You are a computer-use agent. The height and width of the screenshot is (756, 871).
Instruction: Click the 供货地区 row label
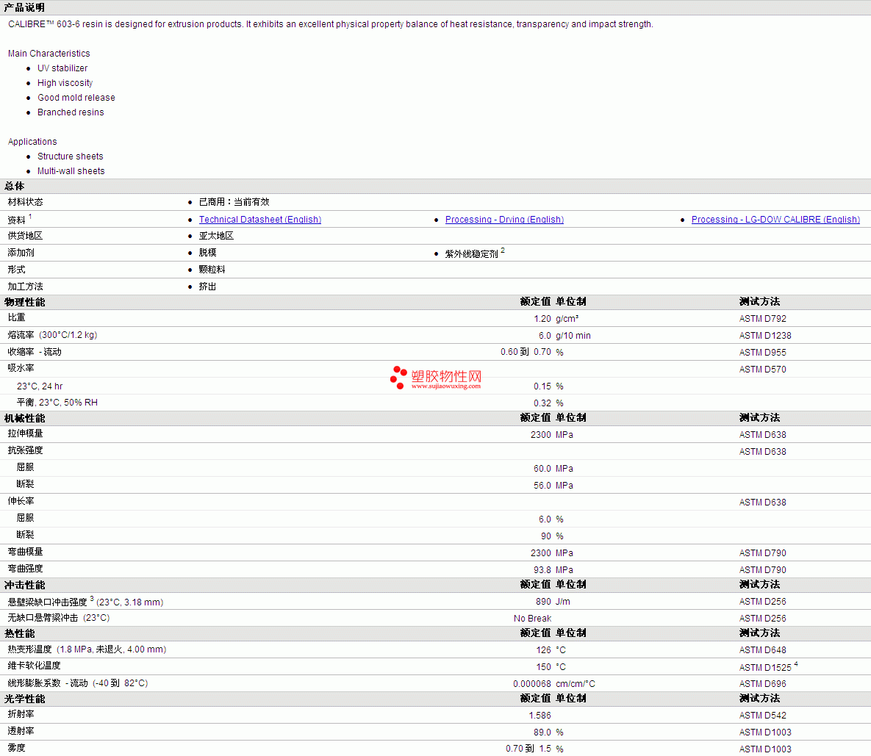25,236
